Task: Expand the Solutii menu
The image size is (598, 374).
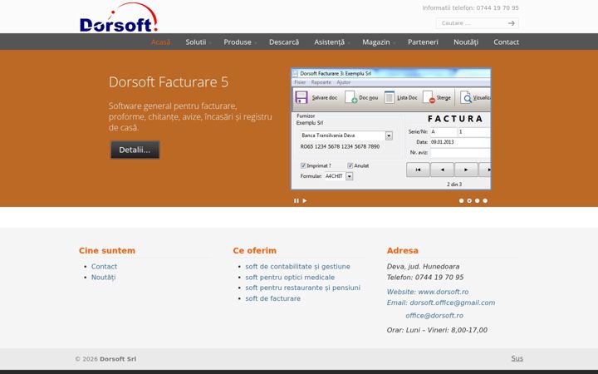Action: (x=196, y=42)
